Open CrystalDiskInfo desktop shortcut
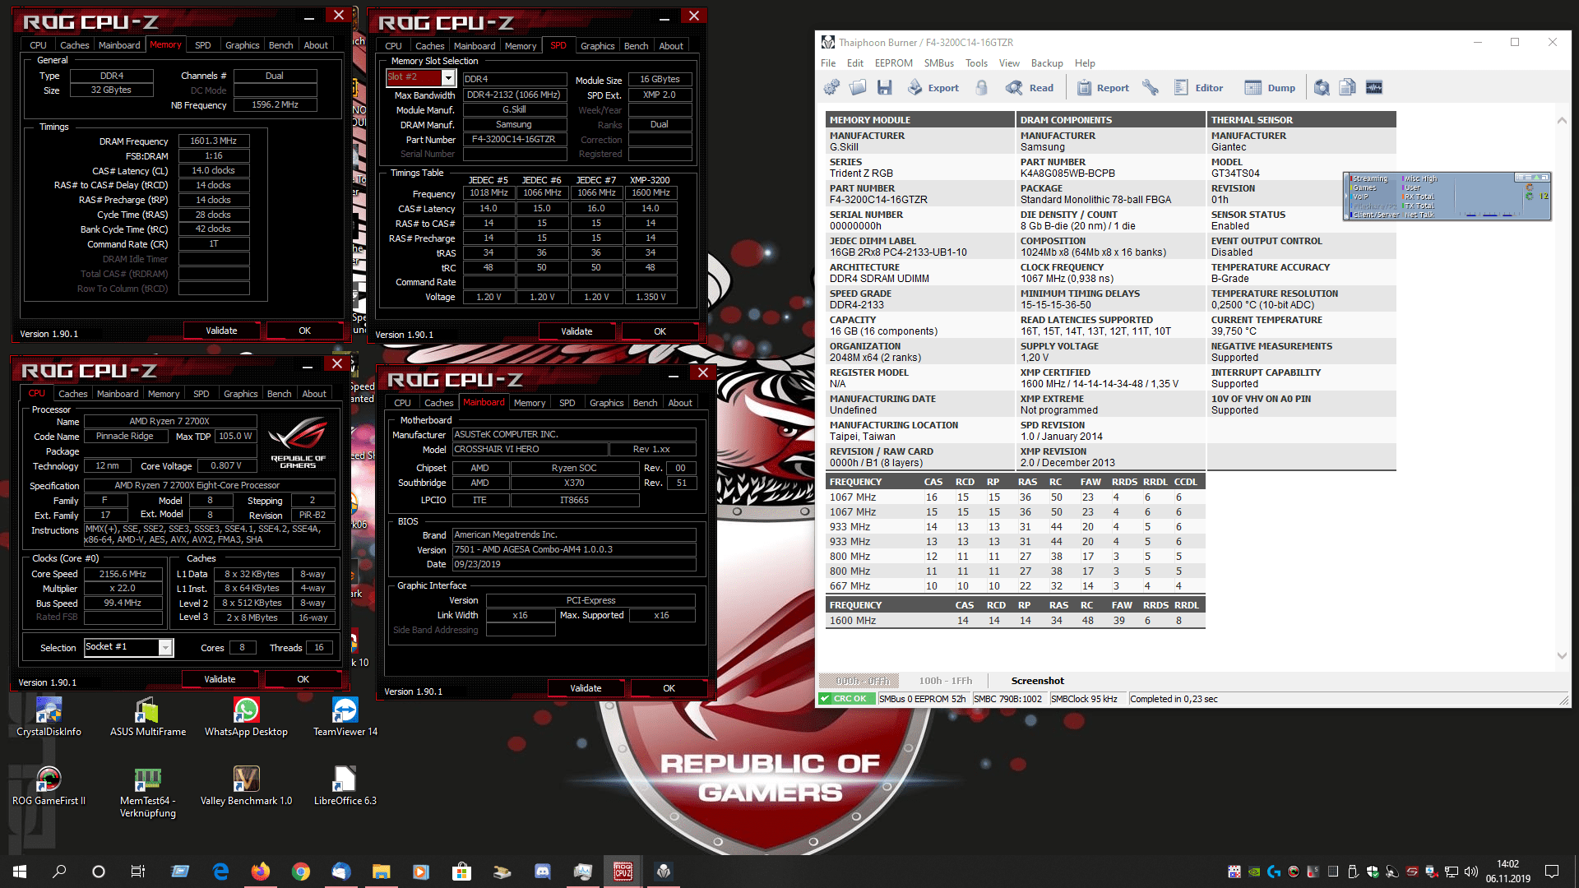1579x888 pixels. tap(49, 716)
